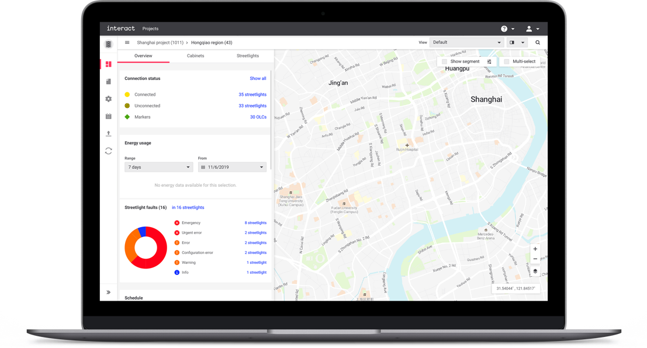Open the map layers button
Viewport: 647px width, 348px height.
tap(535, 272)
